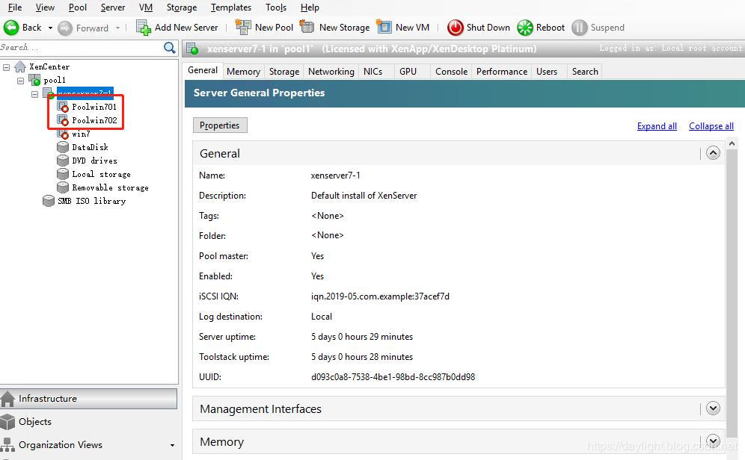Click the Objects cube icon
745x460 pixels.
8,422
